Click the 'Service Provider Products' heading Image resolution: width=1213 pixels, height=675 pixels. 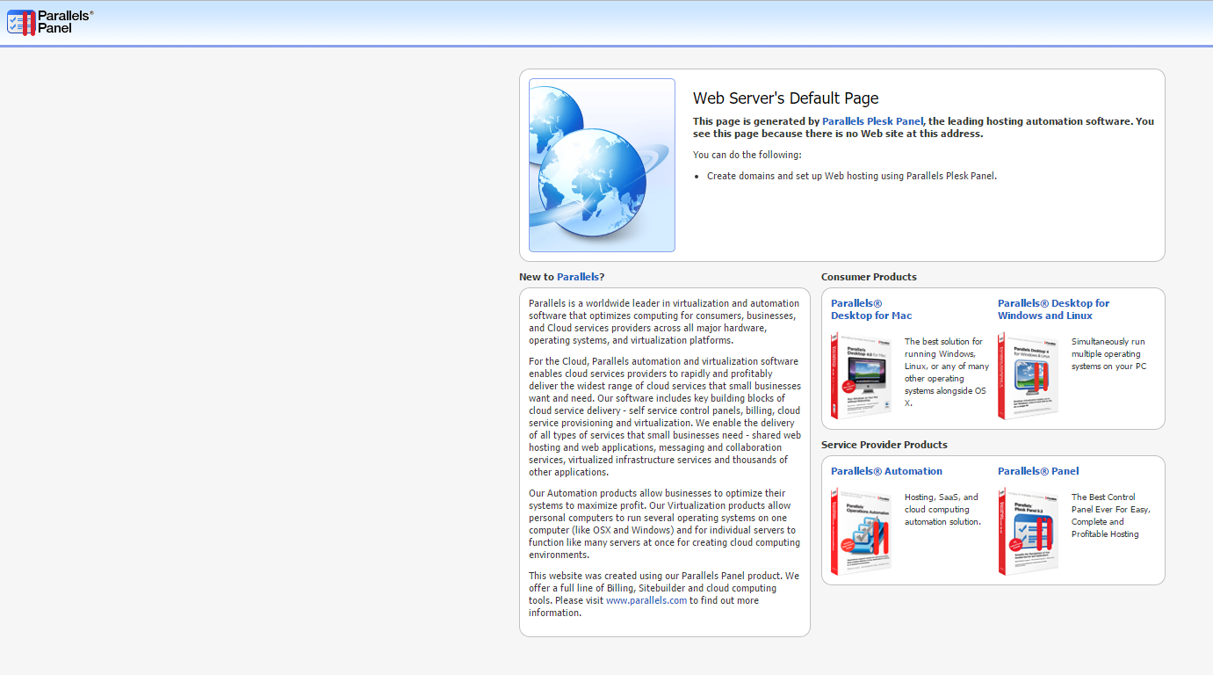pyautogui.click(x=884, y=445)
